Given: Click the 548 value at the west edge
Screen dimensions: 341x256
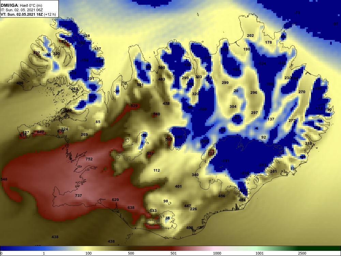Looking at the screenshot, I should 4,179.
